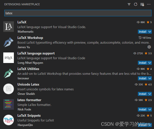Click the 68K download count of LaTeX
This screenshot has height=129, width=154.
[141, 22]
